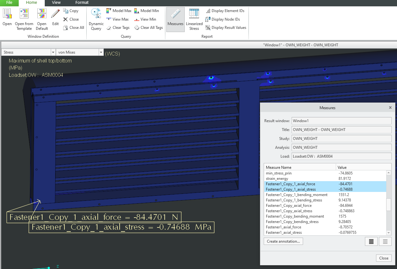Toggle Display Element IDs
Screen dimensions: 397x269
point(225,10)
